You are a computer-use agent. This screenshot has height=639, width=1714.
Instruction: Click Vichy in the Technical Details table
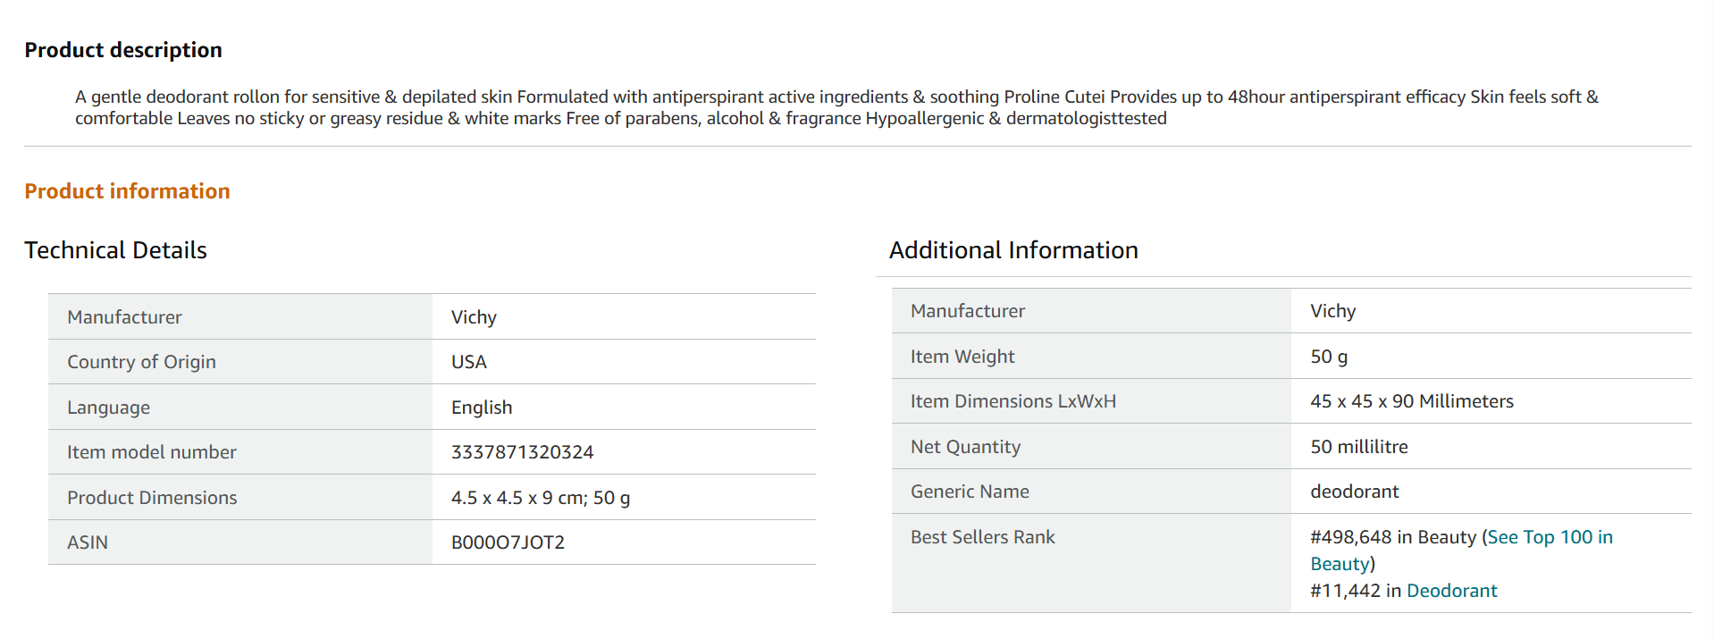tap(474, 317)
